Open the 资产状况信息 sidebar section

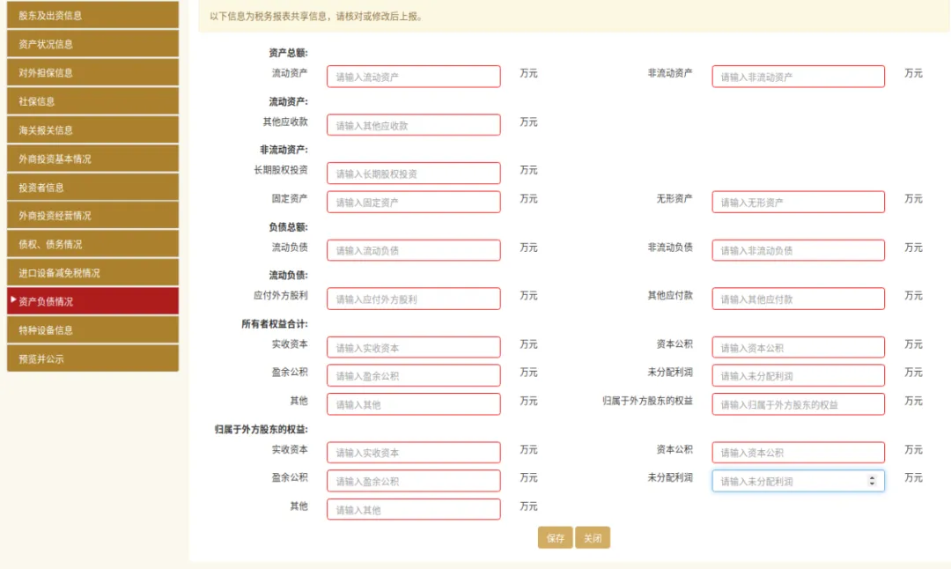coord(92,43)
